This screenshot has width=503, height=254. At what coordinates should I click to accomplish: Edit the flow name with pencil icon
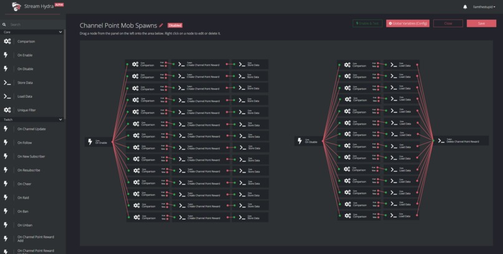tap(161, 26)
